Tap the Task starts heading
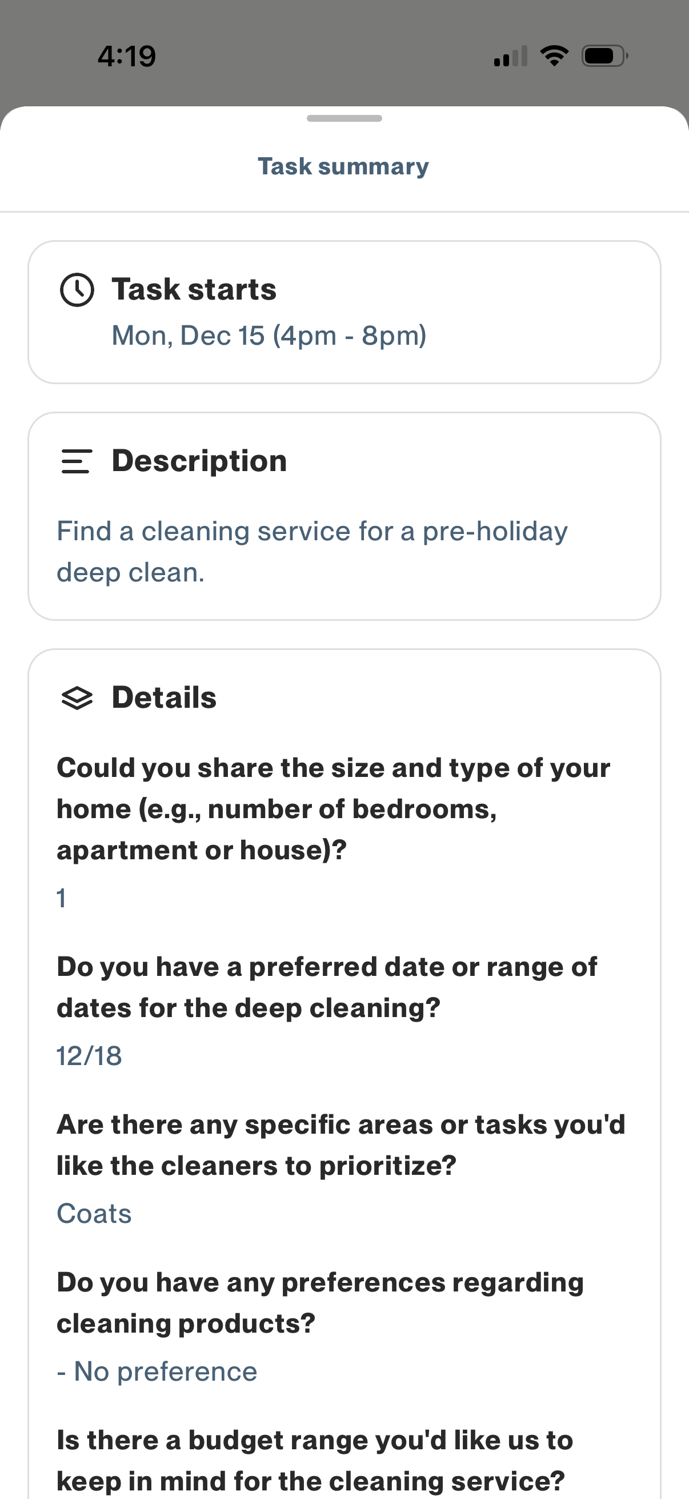The width and height of the screenshot is (689, 1499). pyautogui.click(x=194, y=289)
